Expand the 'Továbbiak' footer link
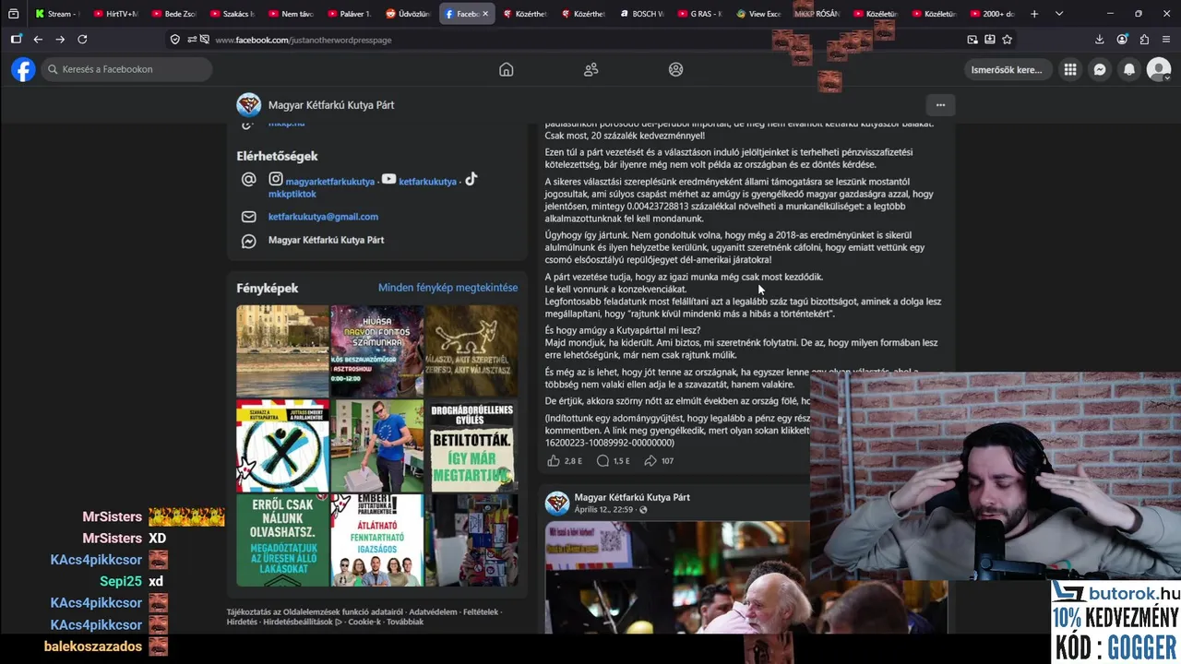 [405, 622]
